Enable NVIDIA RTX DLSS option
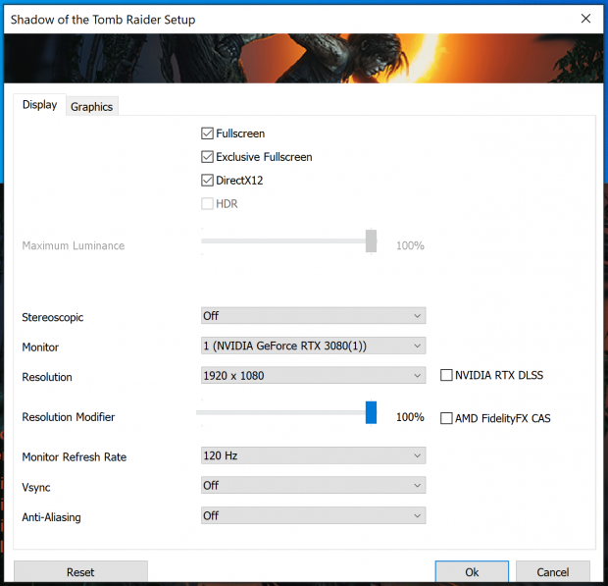 tap(447, 375)
